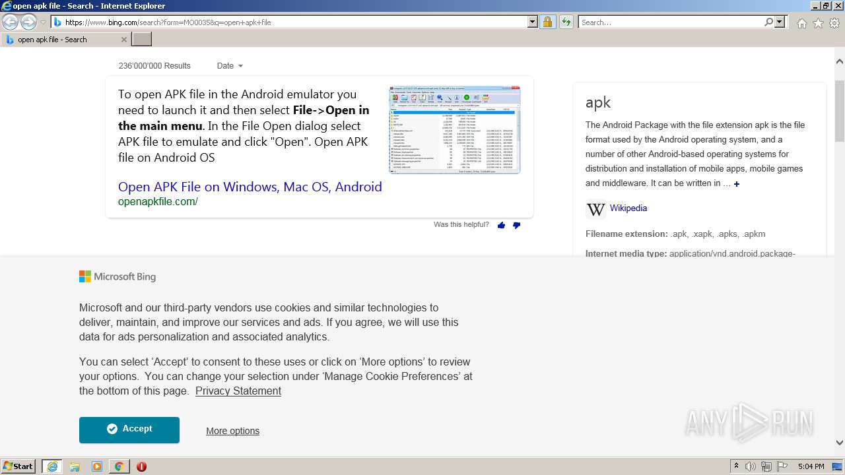Open the Opera taskbar icon
Image resolution: width=845 pixels, height=475 pixels.
point(141,466)
